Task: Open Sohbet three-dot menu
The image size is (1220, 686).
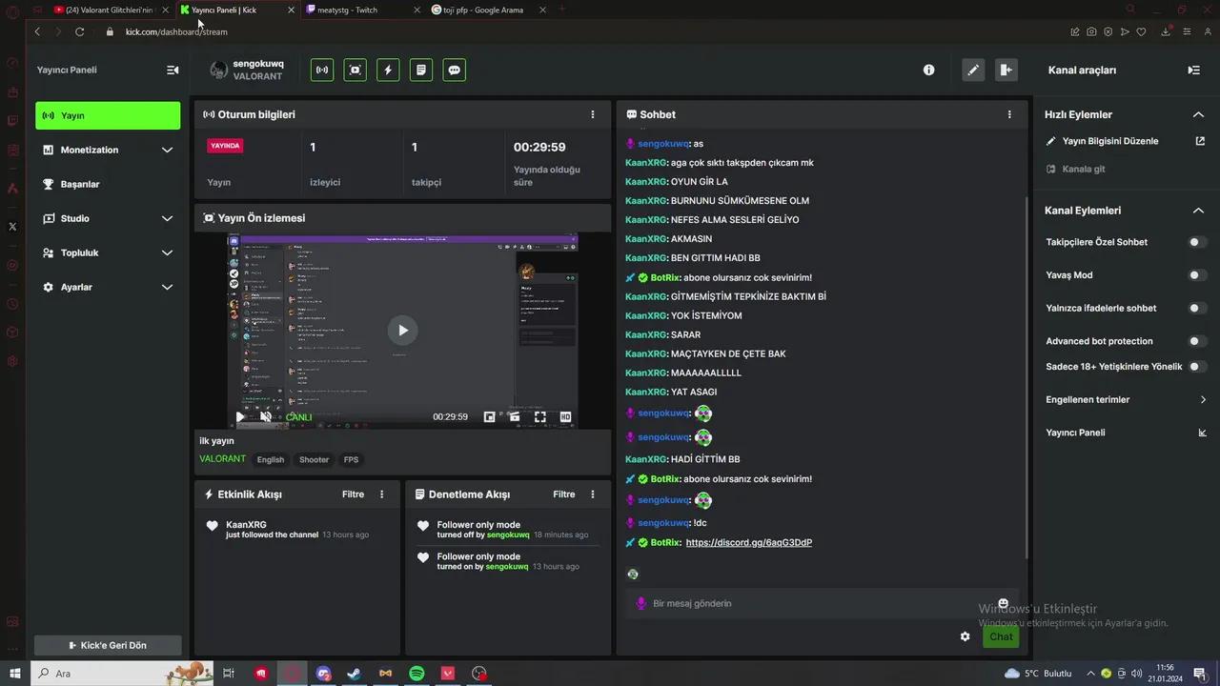Action: 1009,114
